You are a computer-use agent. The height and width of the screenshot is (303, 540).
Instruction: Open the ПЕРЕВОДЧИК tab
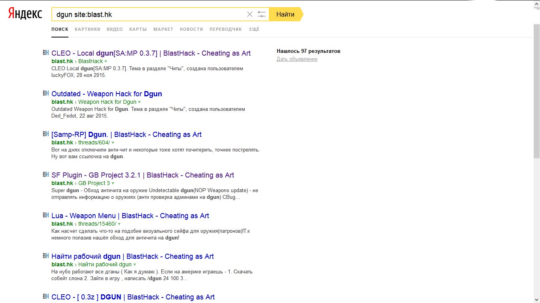click(226, 29)
